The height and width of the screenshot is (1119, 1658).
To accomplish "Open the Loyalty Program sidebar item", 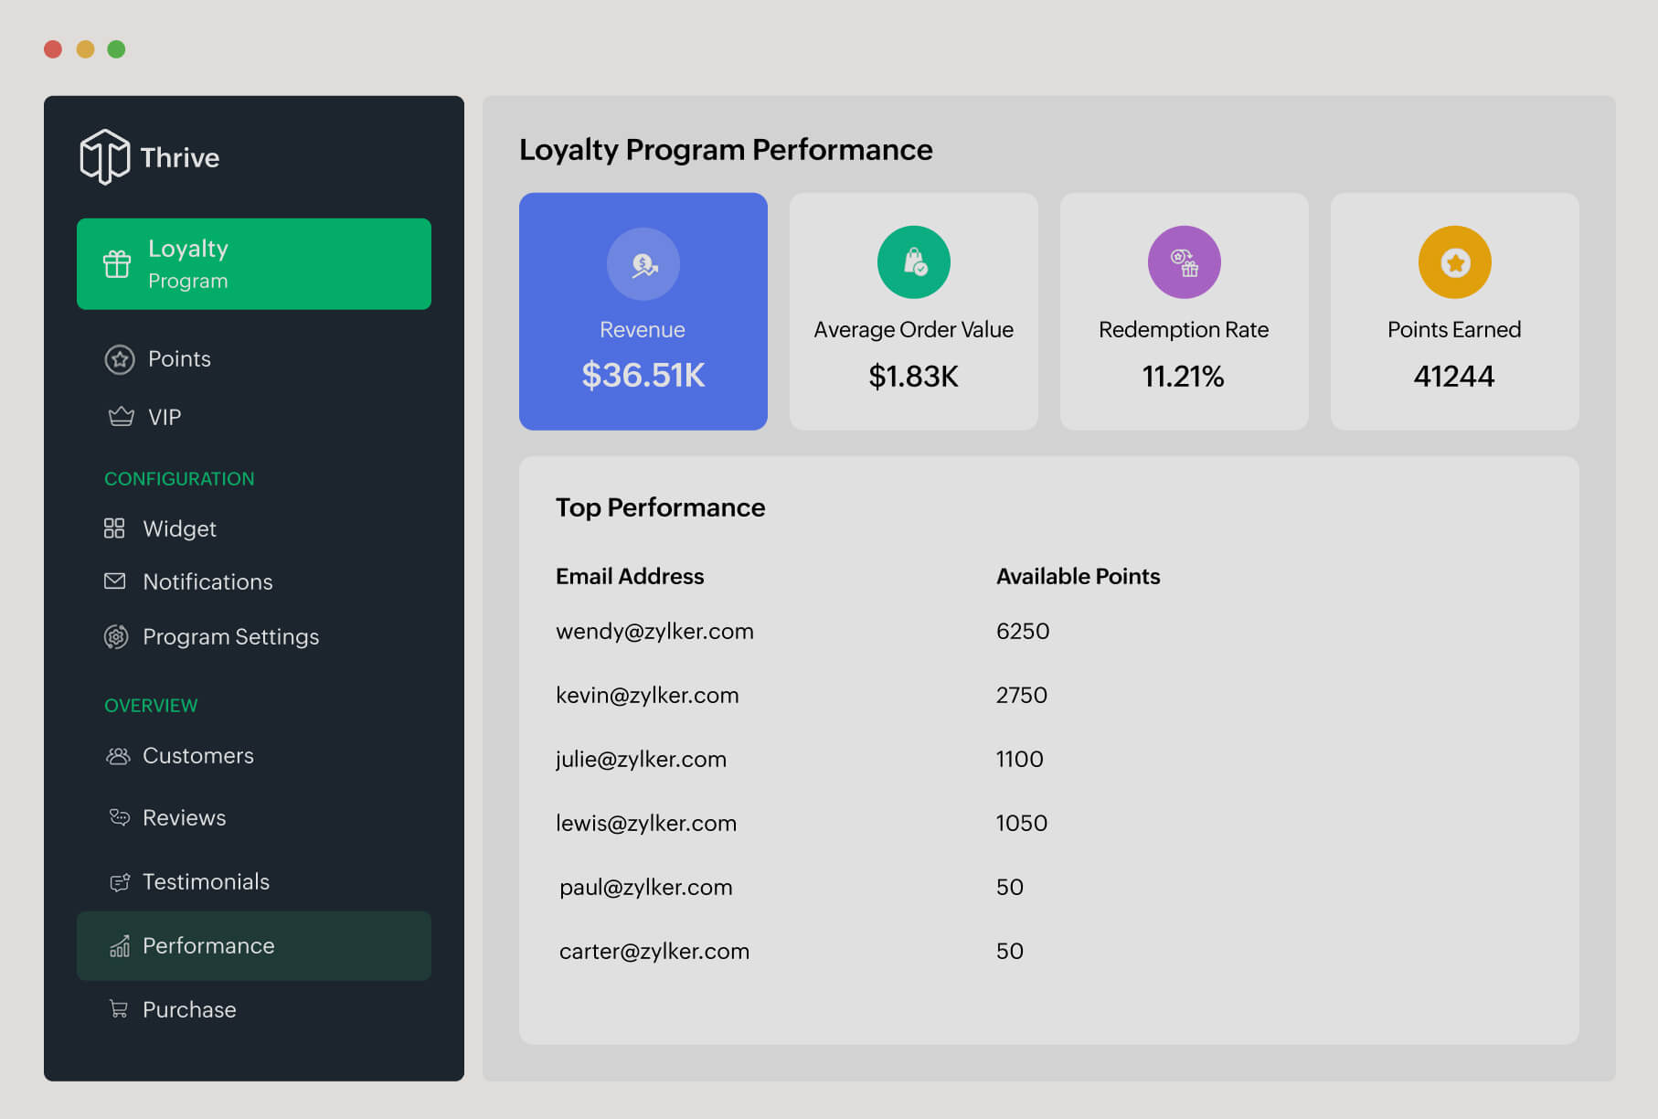I will [254, 263].
